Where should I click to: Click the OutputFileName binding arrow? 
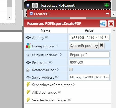(x=60, y=54)
